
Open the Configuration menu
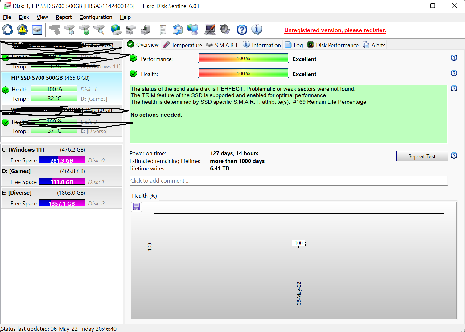96,17
